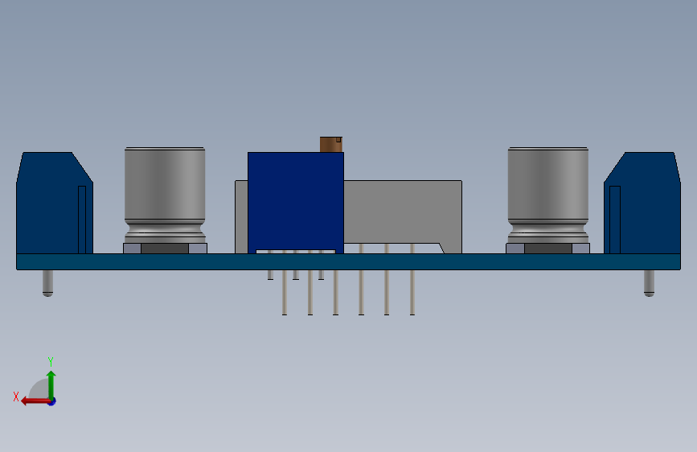Image resolution: width=697 pixels, height=452 pixels.
Task: Select the left mounting pin under the board
Action: [x=47, y=283]
